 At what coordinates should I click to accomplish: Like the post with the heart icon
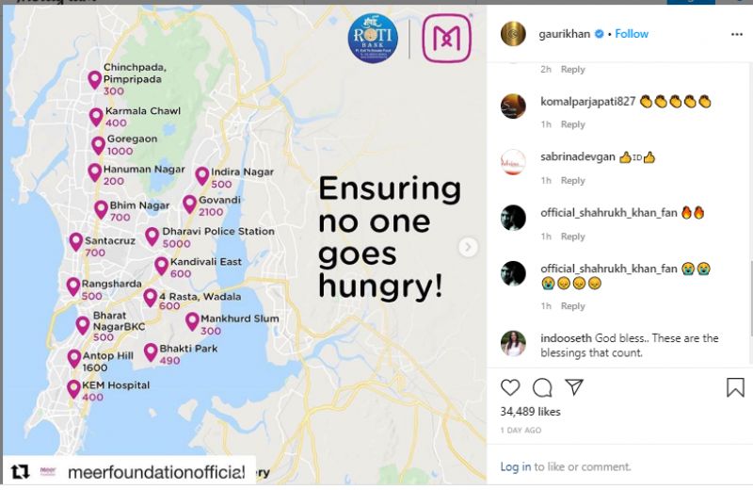(x=510, y=387)
